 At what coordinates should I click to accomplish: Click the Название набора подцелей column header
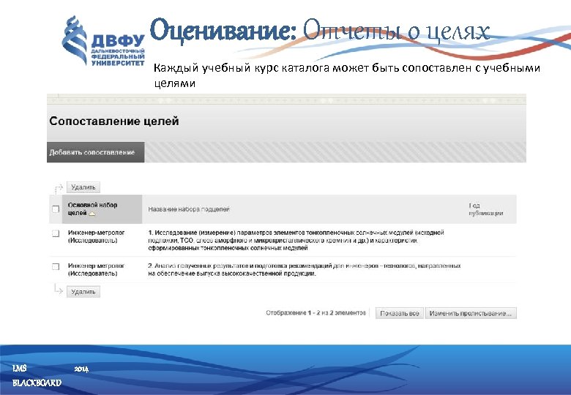[189, 209]
